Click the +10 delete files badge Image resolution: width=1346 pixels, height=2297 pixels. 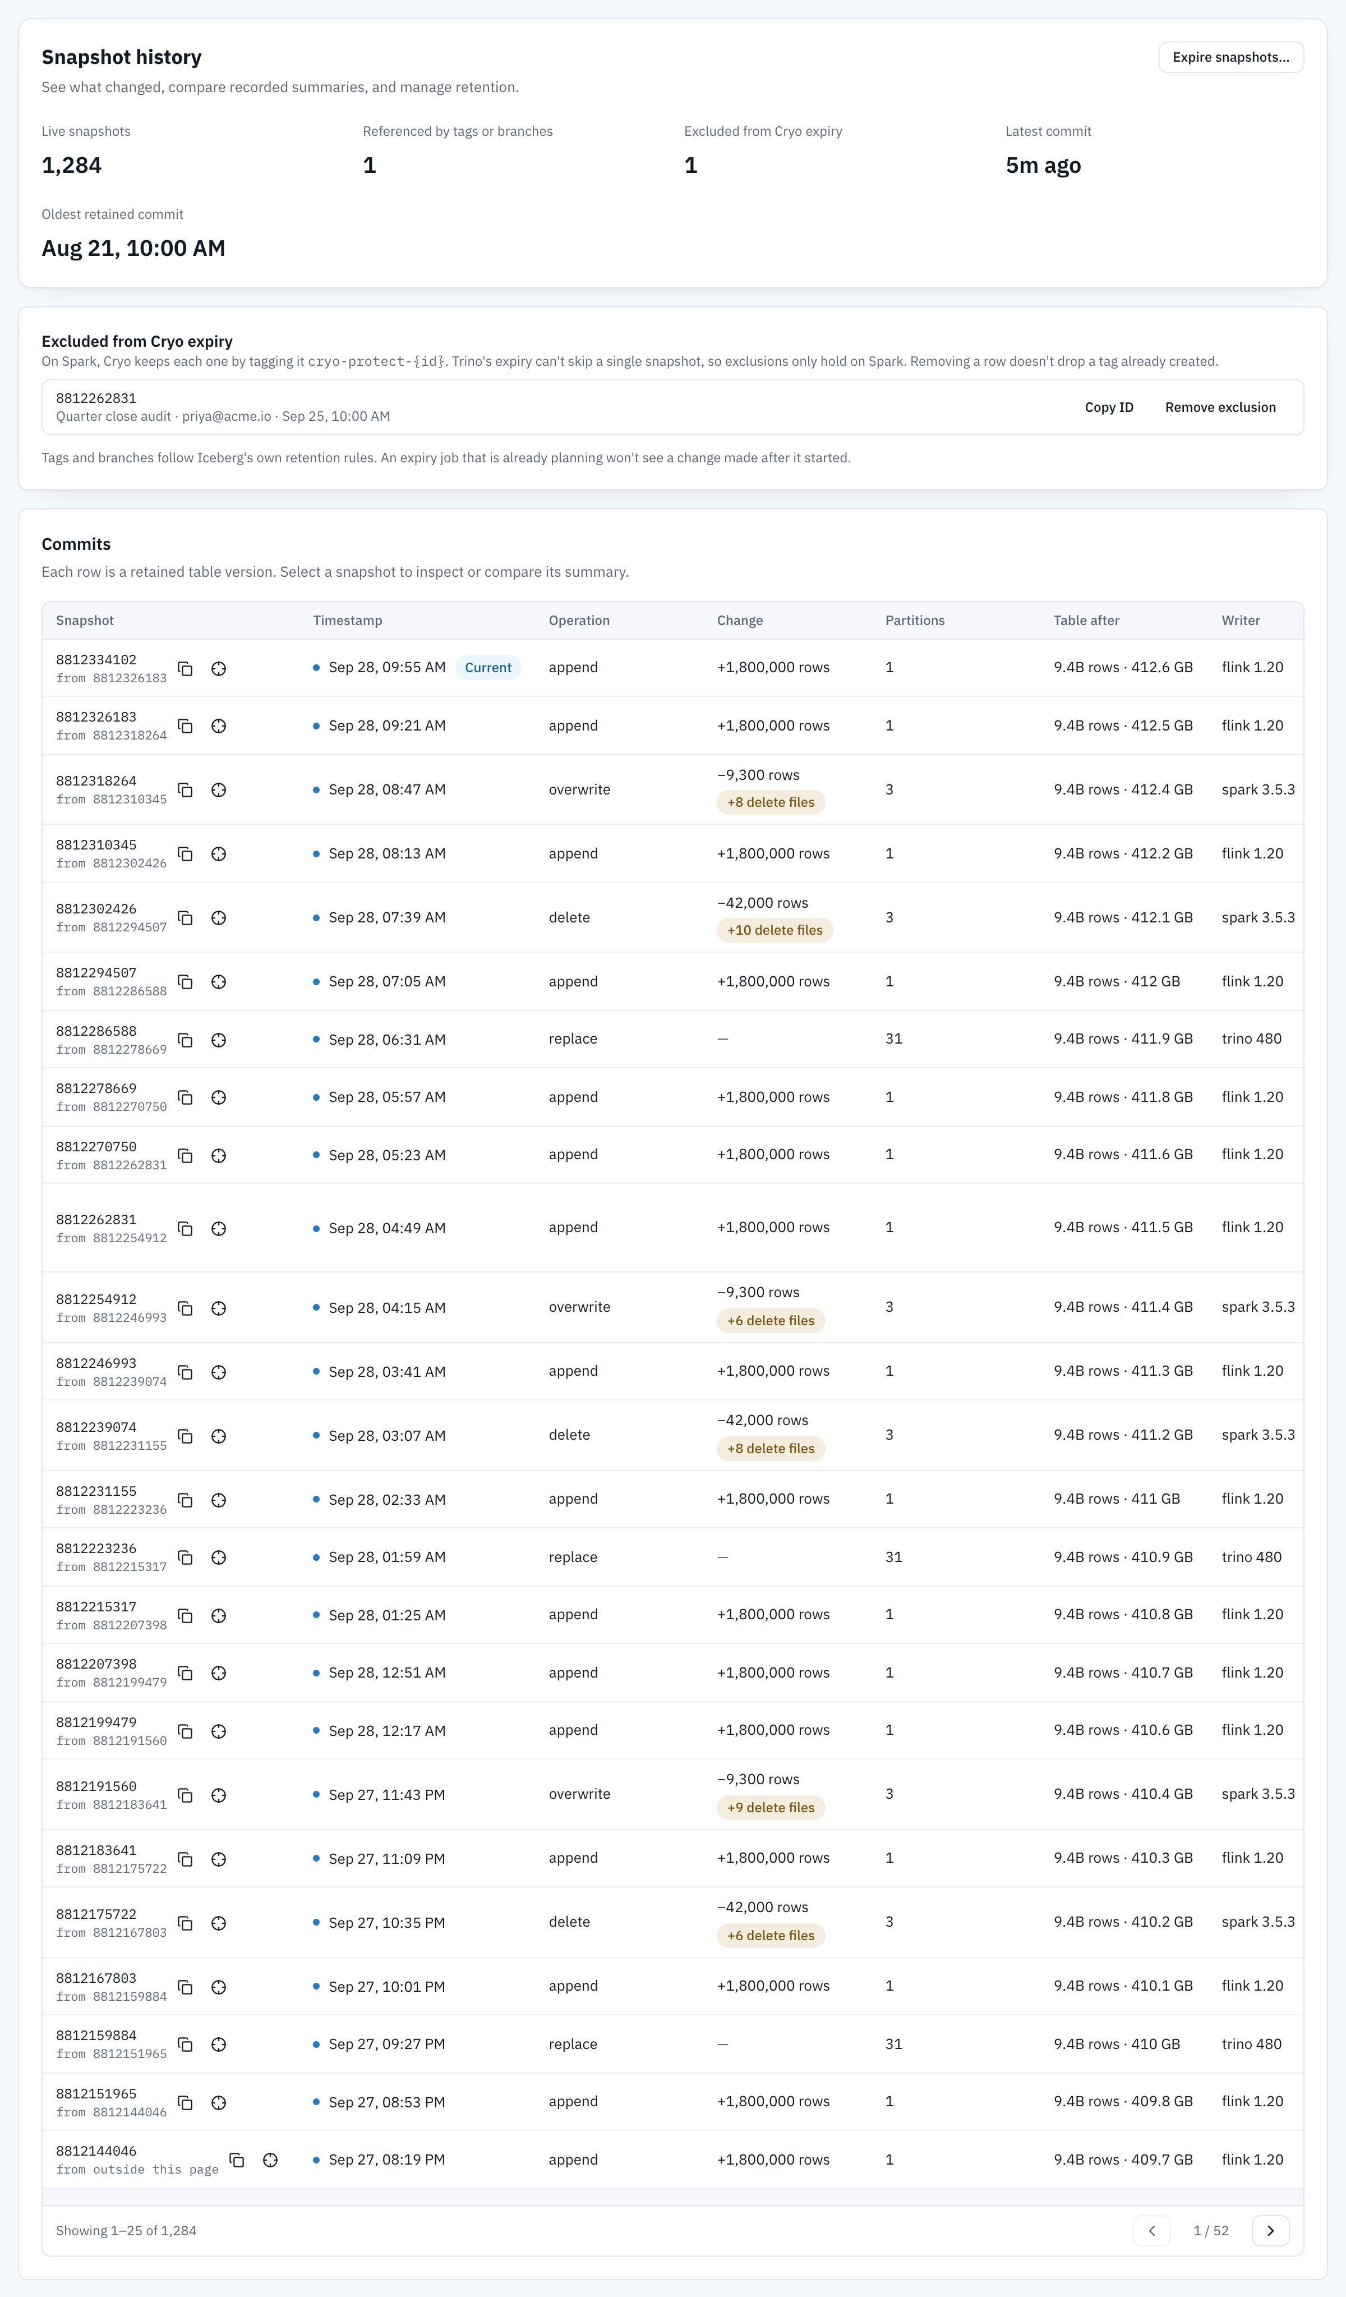(x=775, y=931)
